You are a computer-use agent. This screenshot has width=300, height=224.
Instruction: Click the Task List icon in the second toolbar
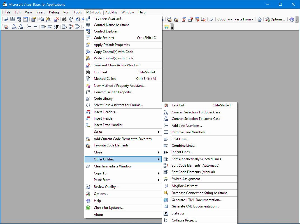click(6, 27)
